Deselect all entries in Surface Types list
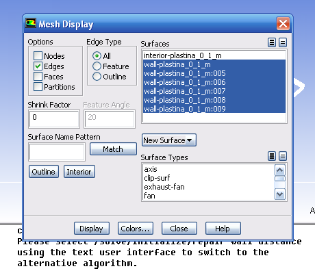This screenshot has width=315, height=271. pos(283,156)
